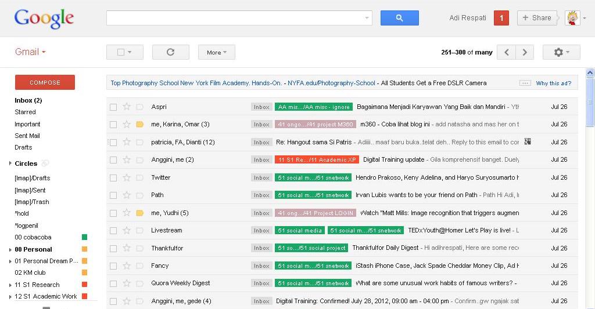
Task: Toggle importance marker on me, Yudhi email
Action: pyautogui.click(x=139, y=213)
